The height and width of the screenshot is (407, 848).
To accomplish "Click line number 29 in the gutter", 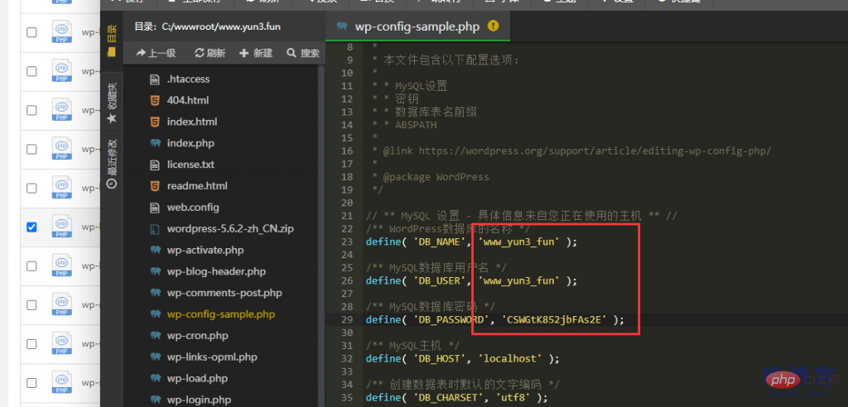I will click(x=347, y=319).
